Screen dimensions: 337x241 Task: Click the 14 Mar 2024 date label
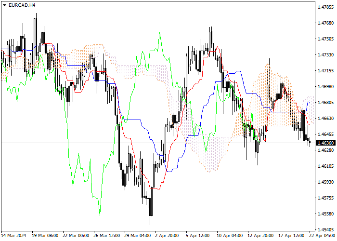[x=14, y=236]
